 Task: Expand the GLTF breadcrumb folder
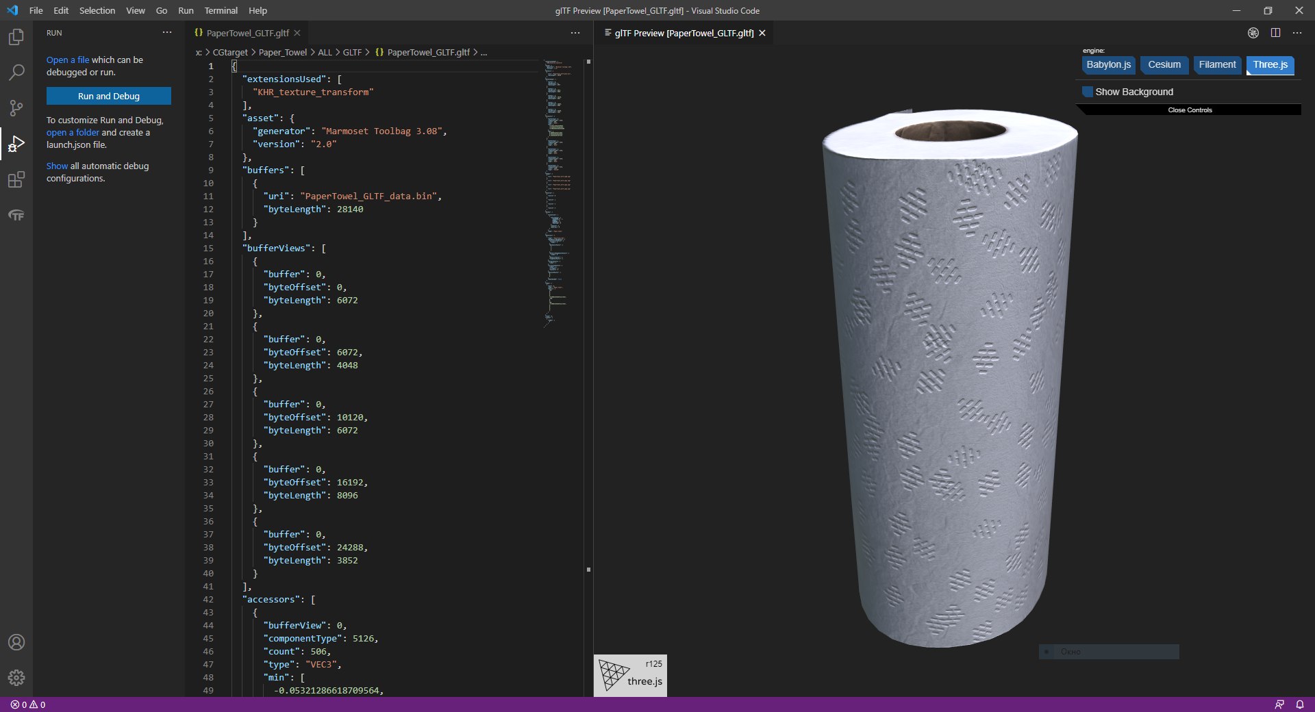point(352,52)
